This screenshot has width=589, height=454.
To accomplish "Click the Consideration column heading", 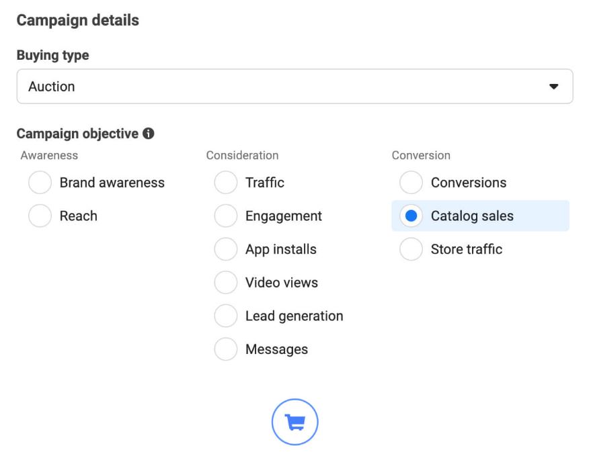I will click(x=242, y=156).
